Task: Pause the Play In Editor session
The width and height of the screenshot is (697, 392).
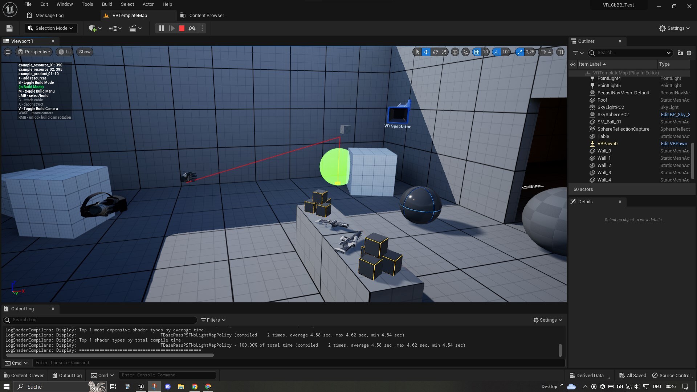Action: coord(161,28)
